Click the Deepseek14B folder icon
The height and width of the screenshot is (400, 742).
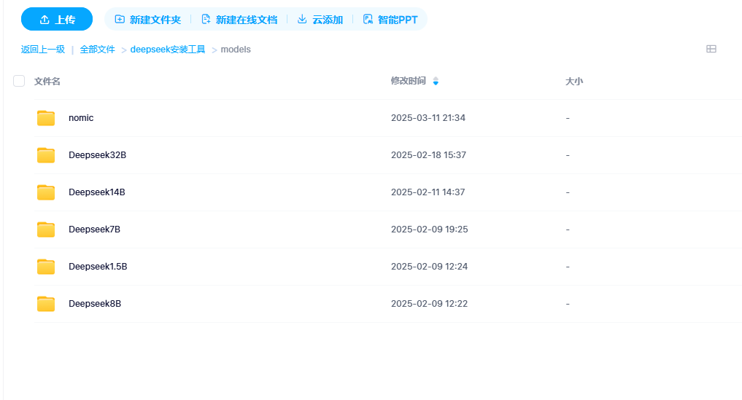click(46, 192)
